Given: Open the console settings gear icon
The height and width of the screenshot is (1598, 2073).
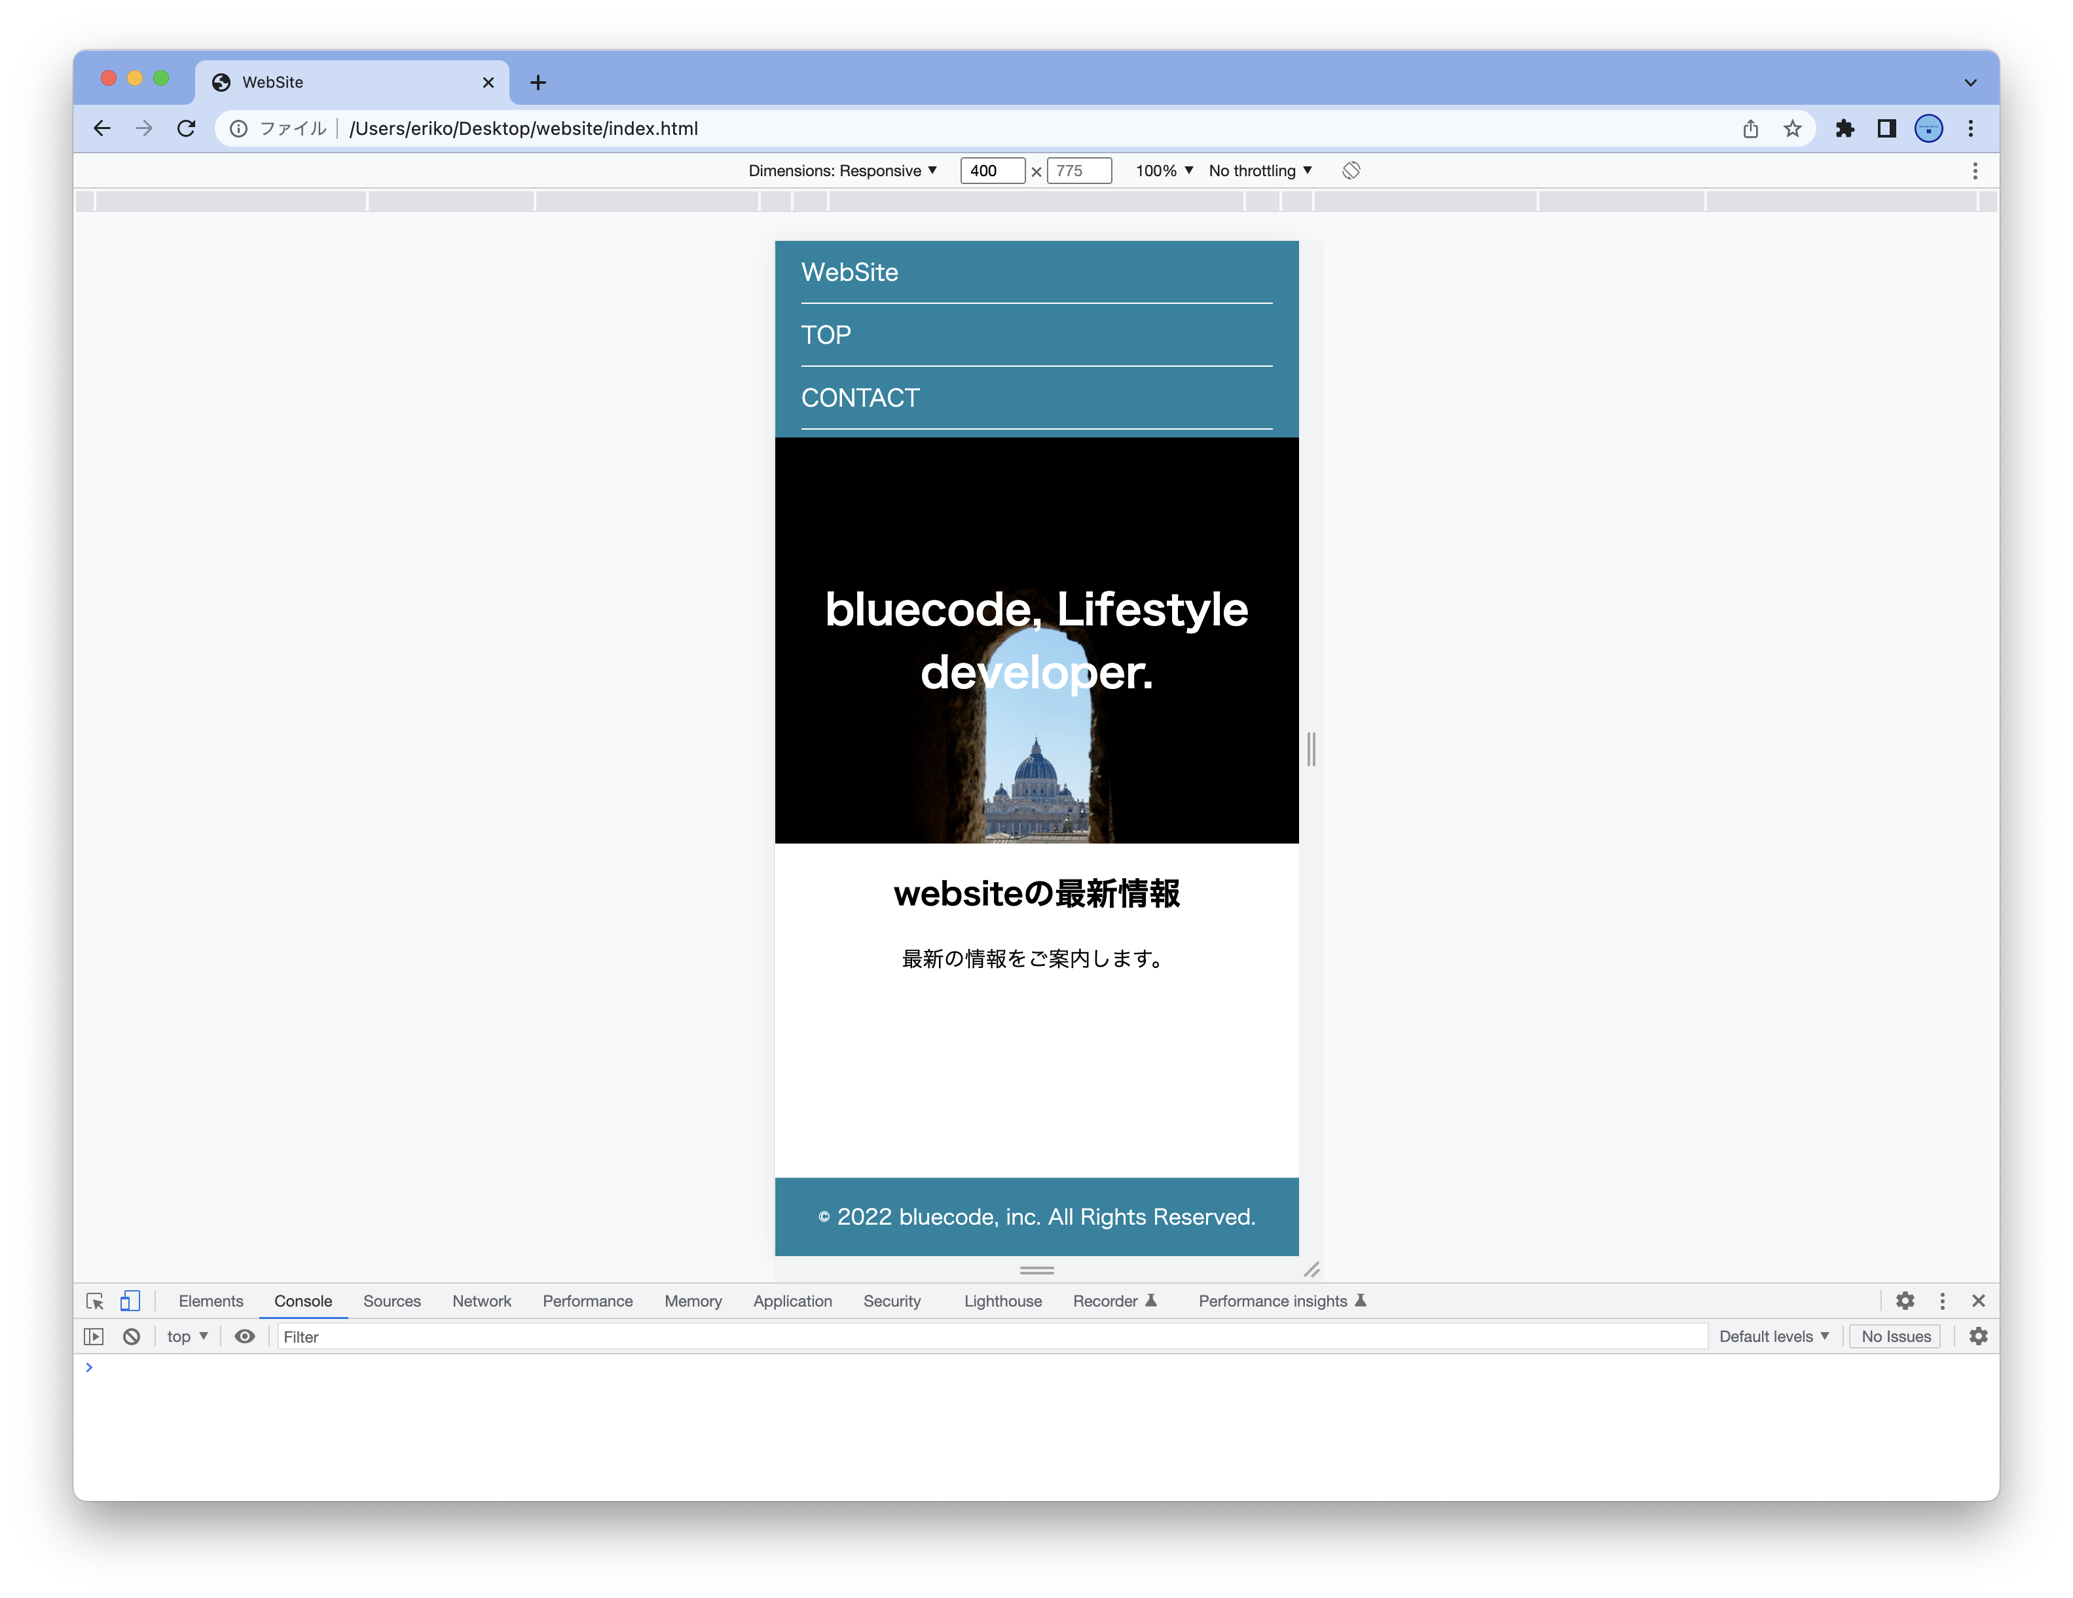Looking at the screenshot, I should 1978,1336.
